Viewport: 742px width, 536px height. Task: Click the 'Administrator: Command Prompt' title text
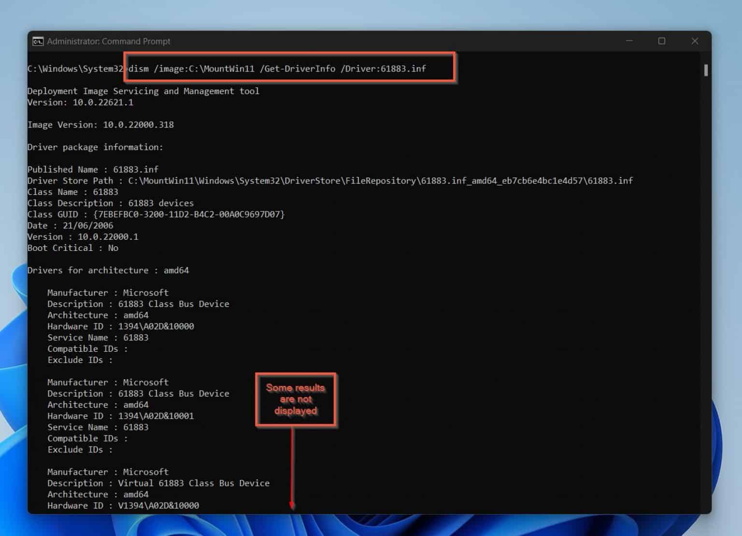(x=108, y=41)
